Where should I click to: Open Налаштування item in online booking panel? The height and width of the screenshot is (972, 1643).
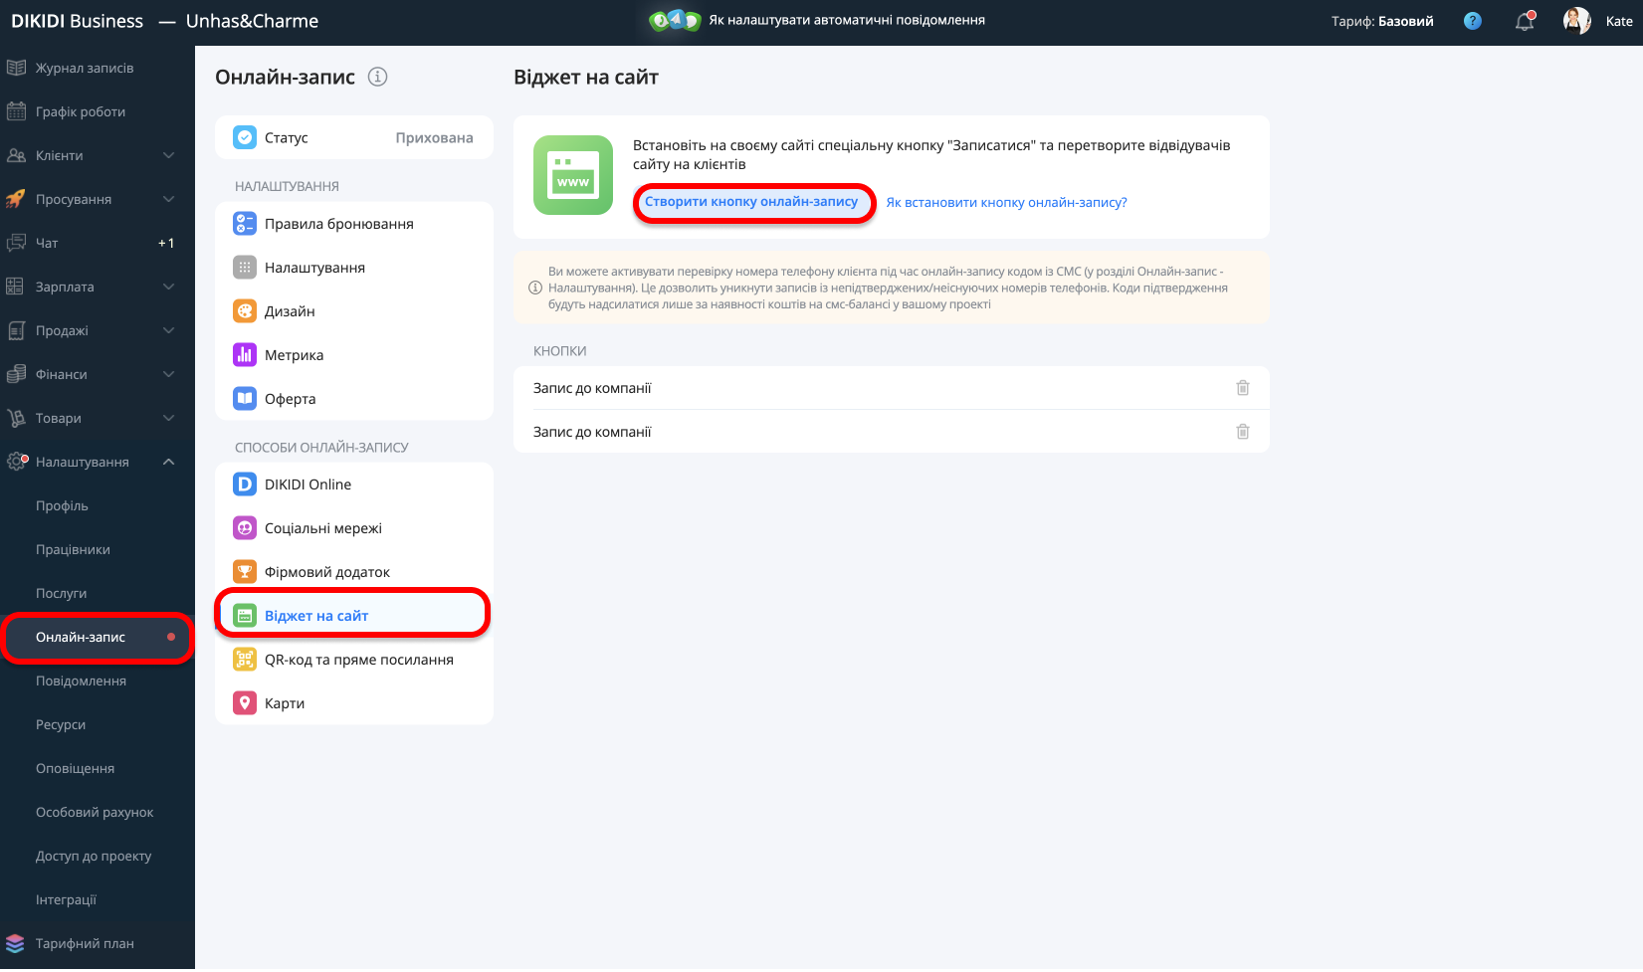[354, 268]
